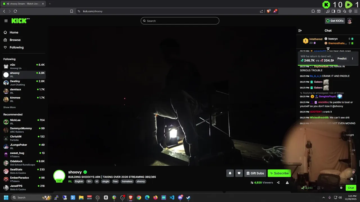360x202 pixels.
Task: Open Destiny channel in Following list
Action: click(24, 83)
